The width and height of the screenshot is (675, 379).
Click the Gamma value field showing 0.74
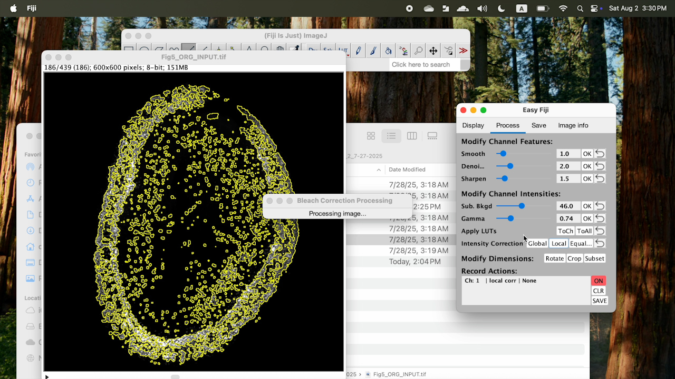coord(567,218)
